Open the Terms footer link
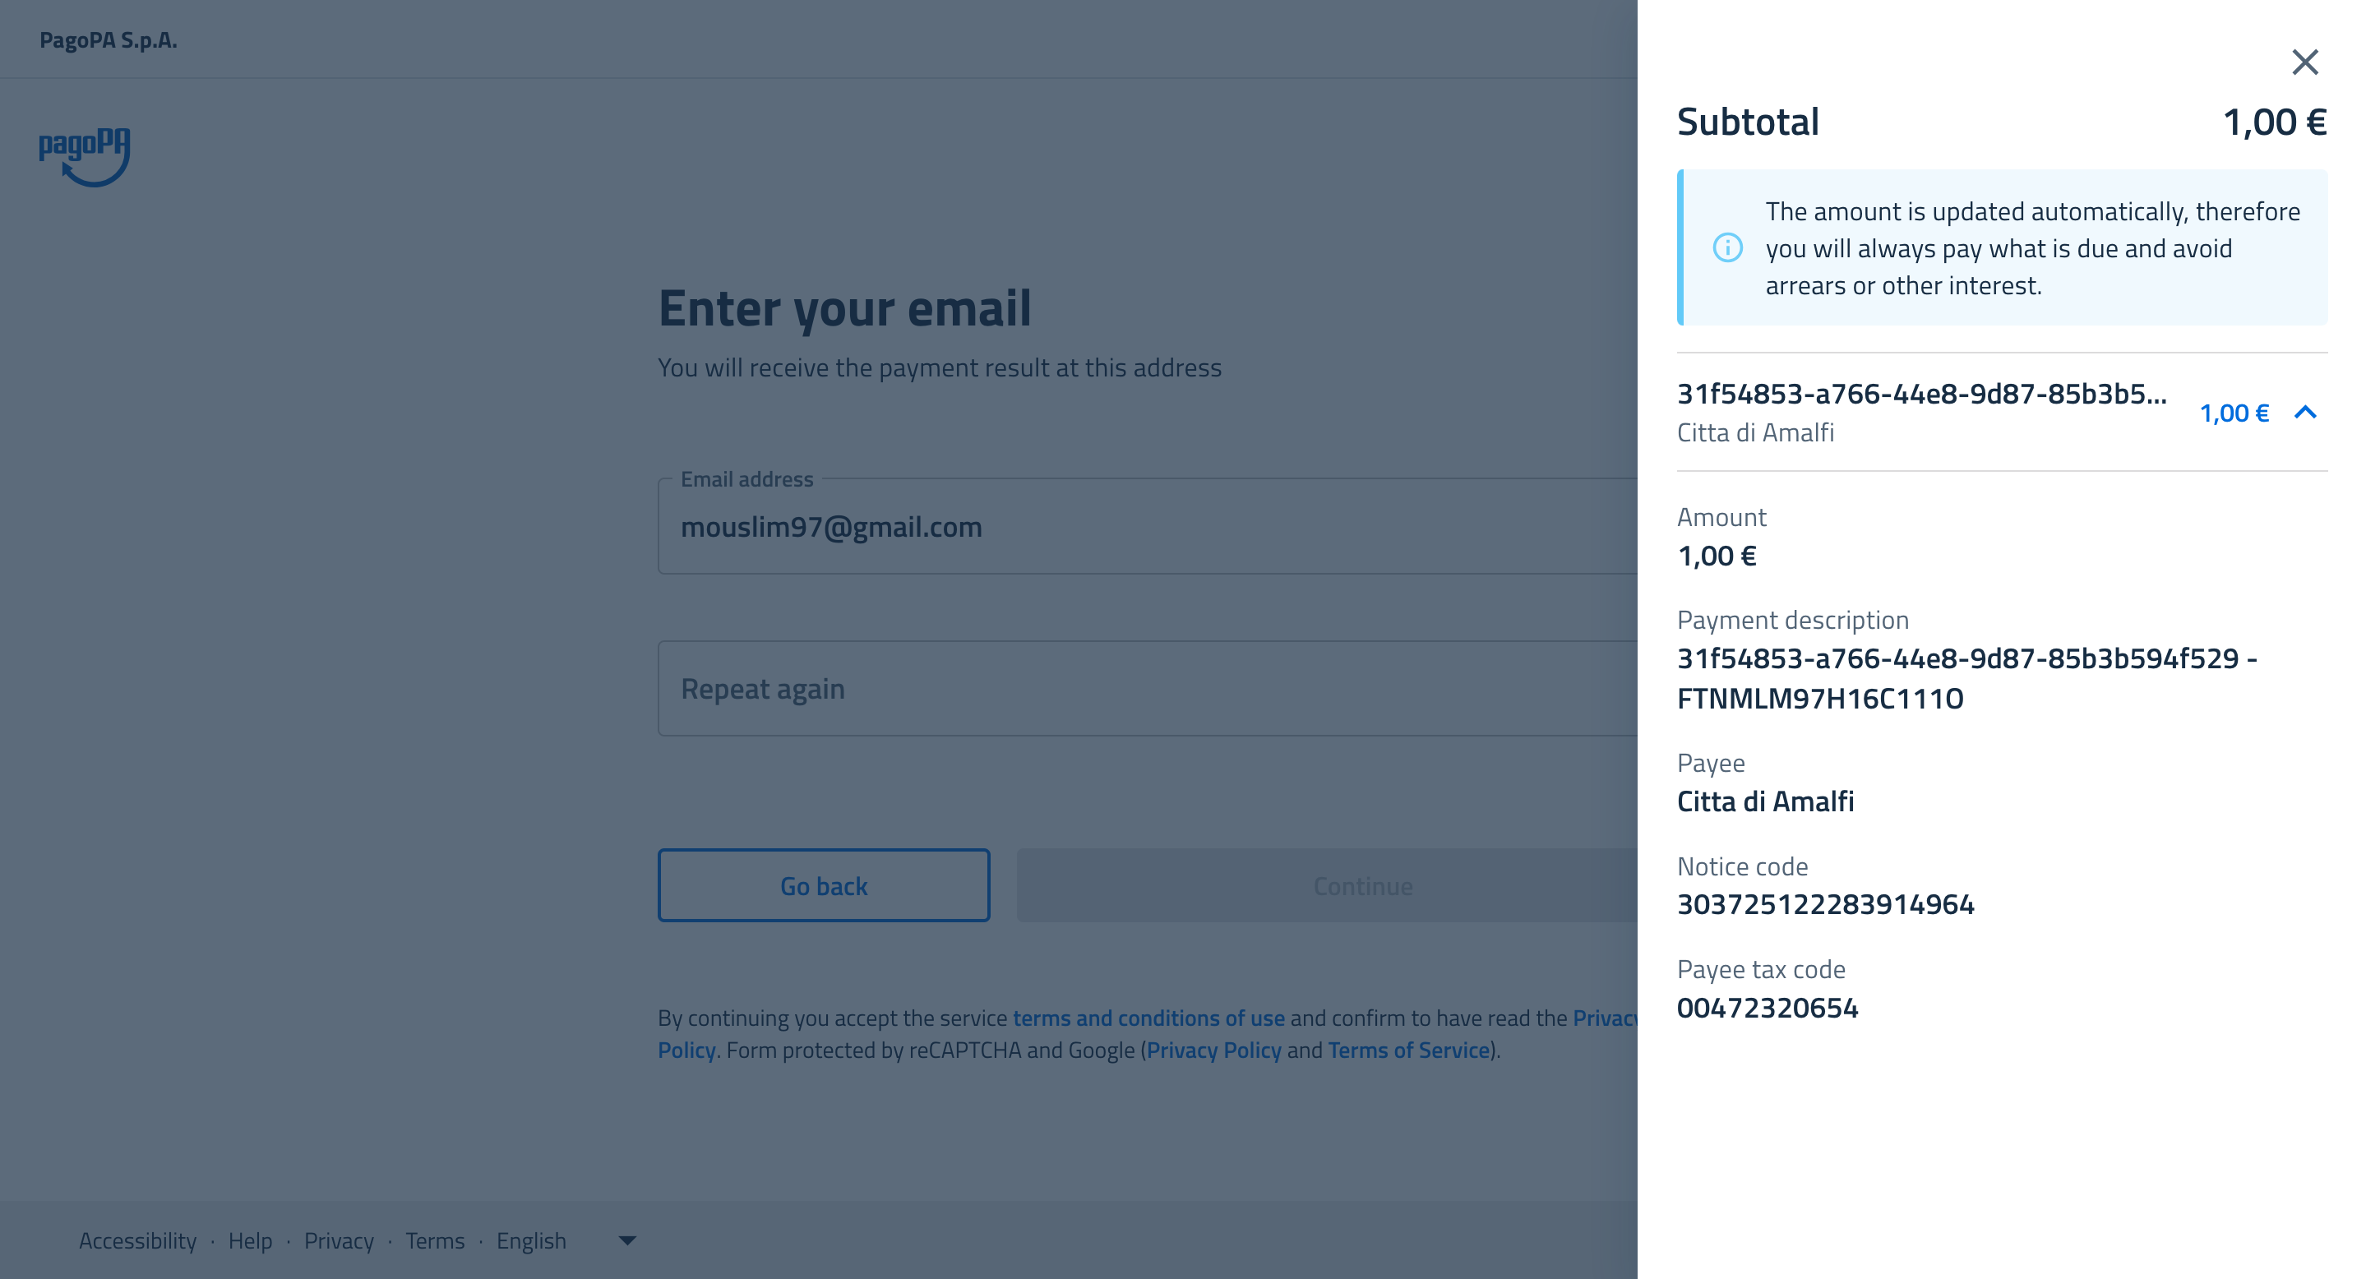 tap(434, 1240)
